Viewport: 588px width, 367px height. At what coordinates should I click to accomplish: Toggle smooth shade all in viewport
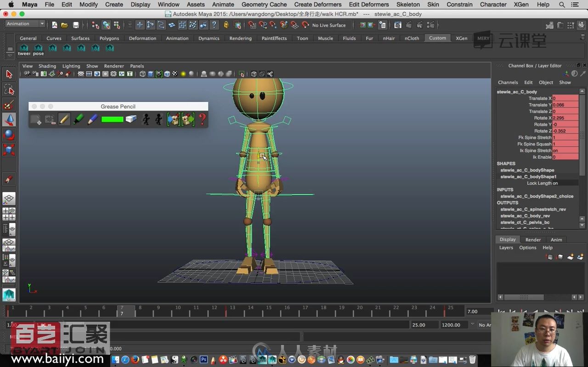point(151,74)
